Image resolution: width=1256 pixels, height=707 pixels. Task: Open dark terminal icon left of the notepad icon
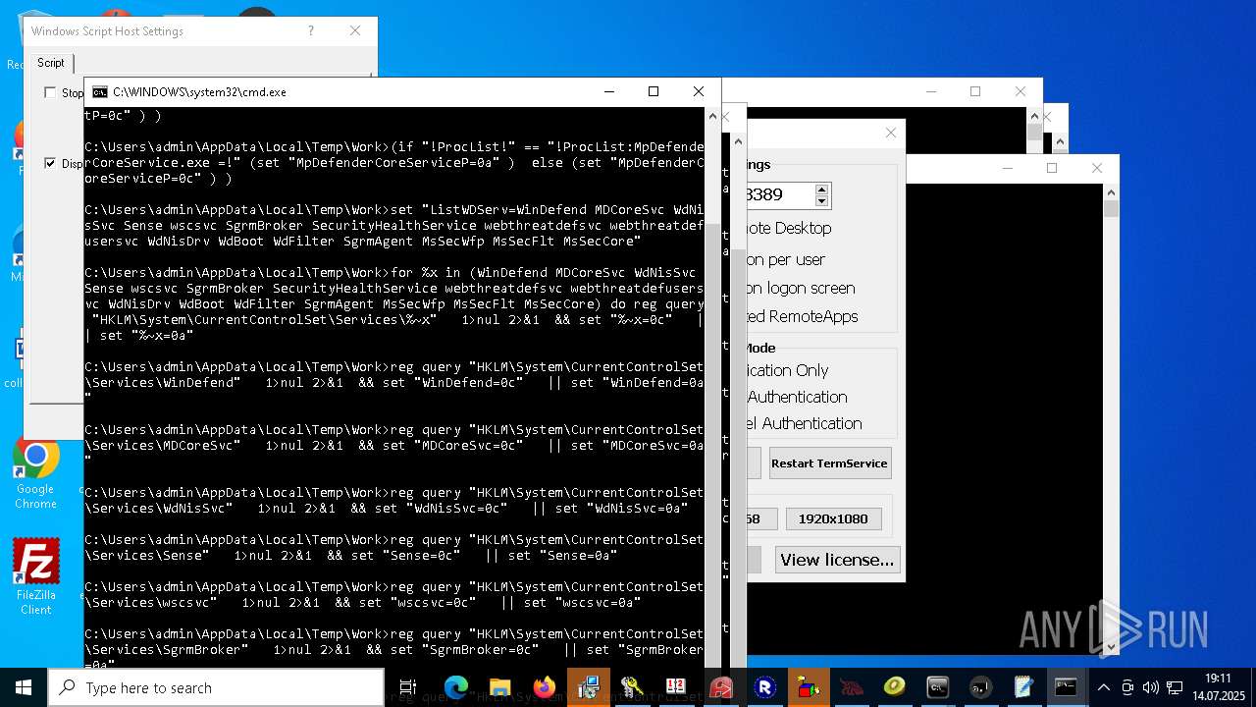click(x=980, y=687)
